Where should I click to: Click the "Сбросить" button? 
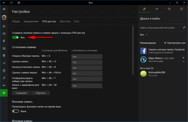[41, 93]
